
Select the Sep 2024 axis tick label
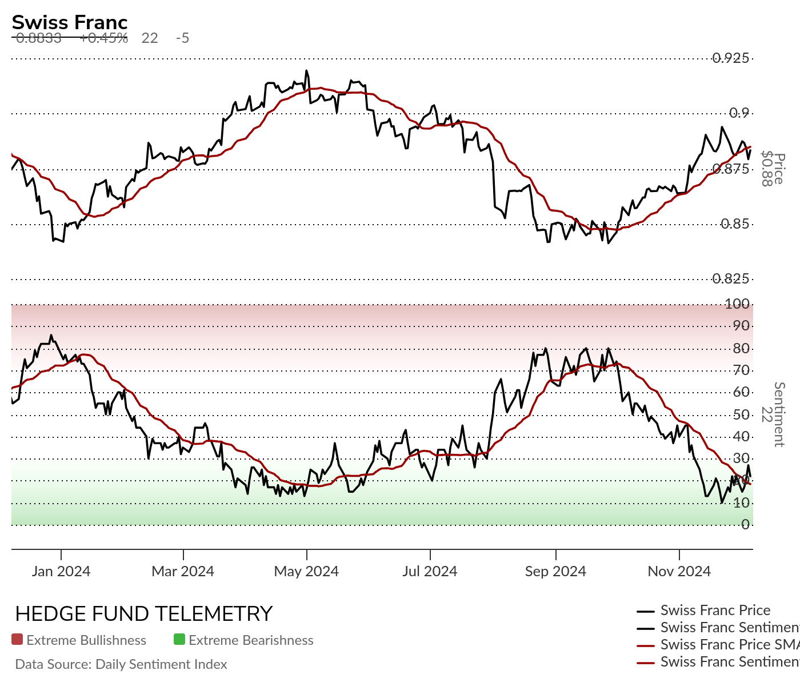(555, 571)
